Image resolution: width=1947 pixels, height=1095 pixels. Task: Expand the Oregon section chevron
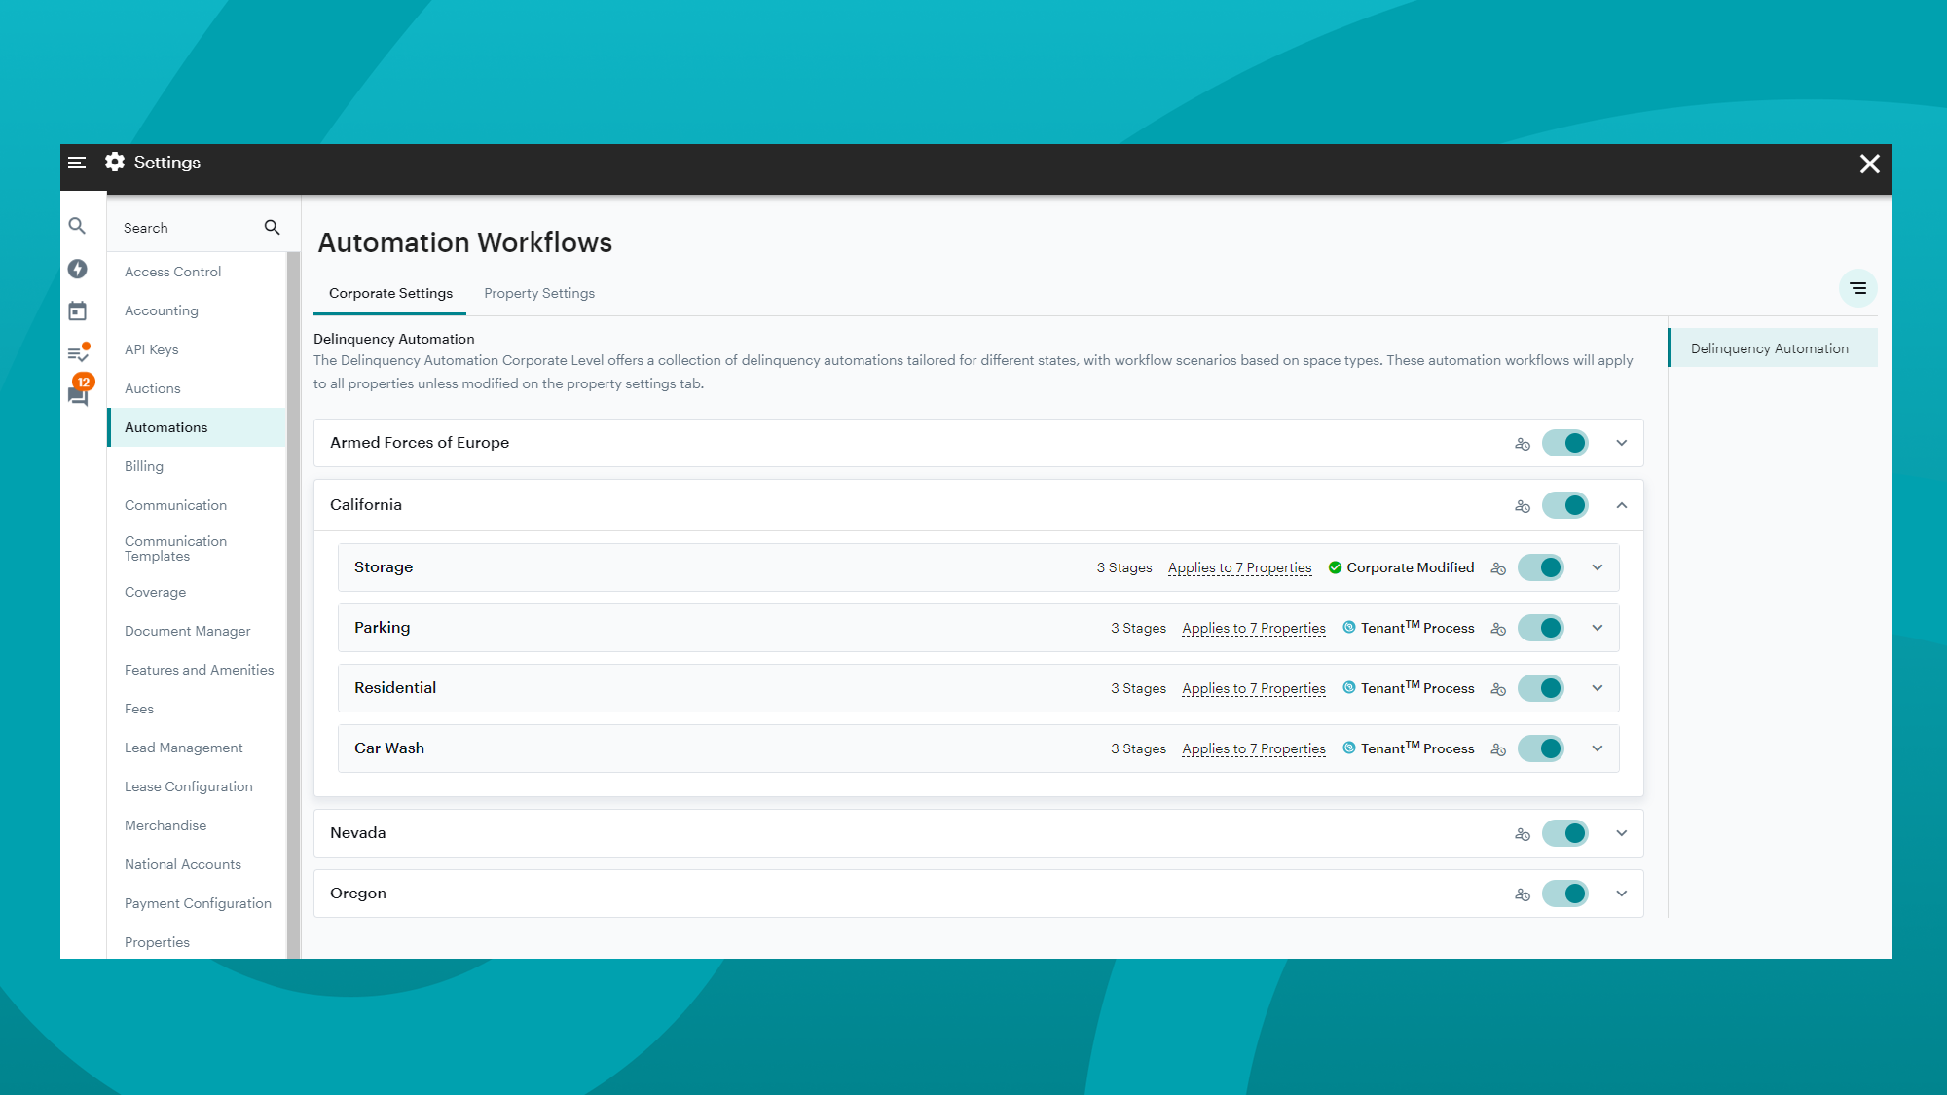(1621, 894)
